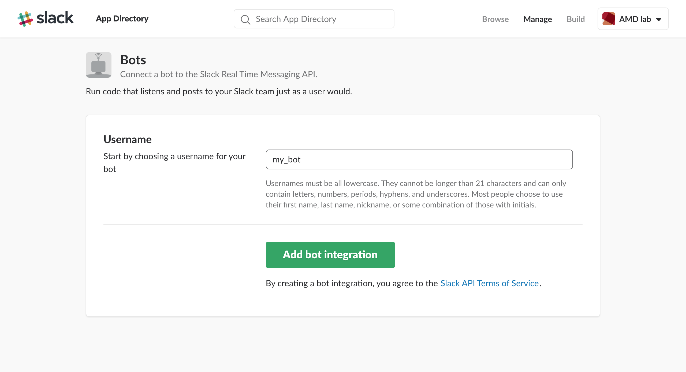686x372 pixels.
Task: Open Slack API Terms of Service link
Action: [x=489, y=283]
